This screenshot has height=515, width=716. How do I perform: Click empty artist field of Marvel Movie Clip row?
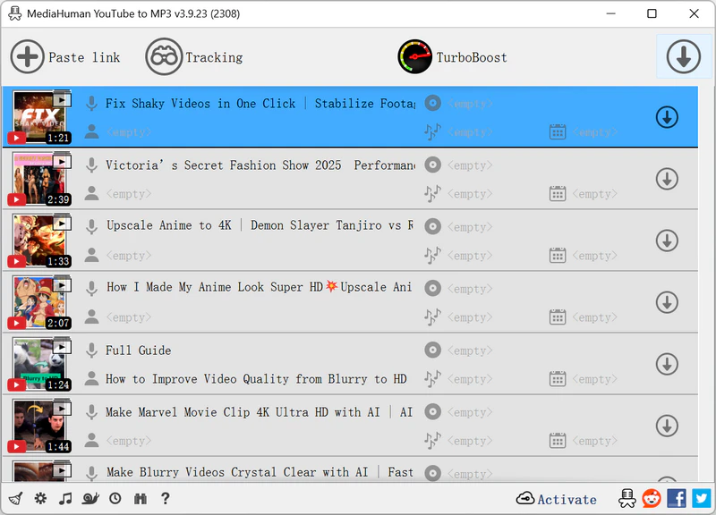128,441
